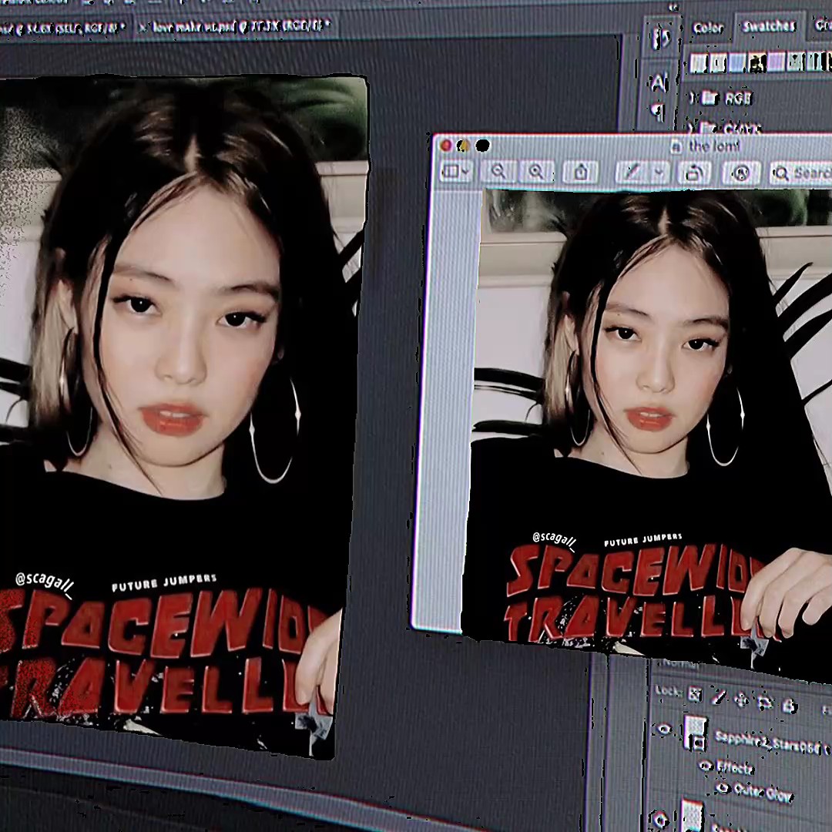The height and width of the screenshot is (832, 832).
Task: Select the Markup pen icon in Preview
Action: [x=632, y=173]
